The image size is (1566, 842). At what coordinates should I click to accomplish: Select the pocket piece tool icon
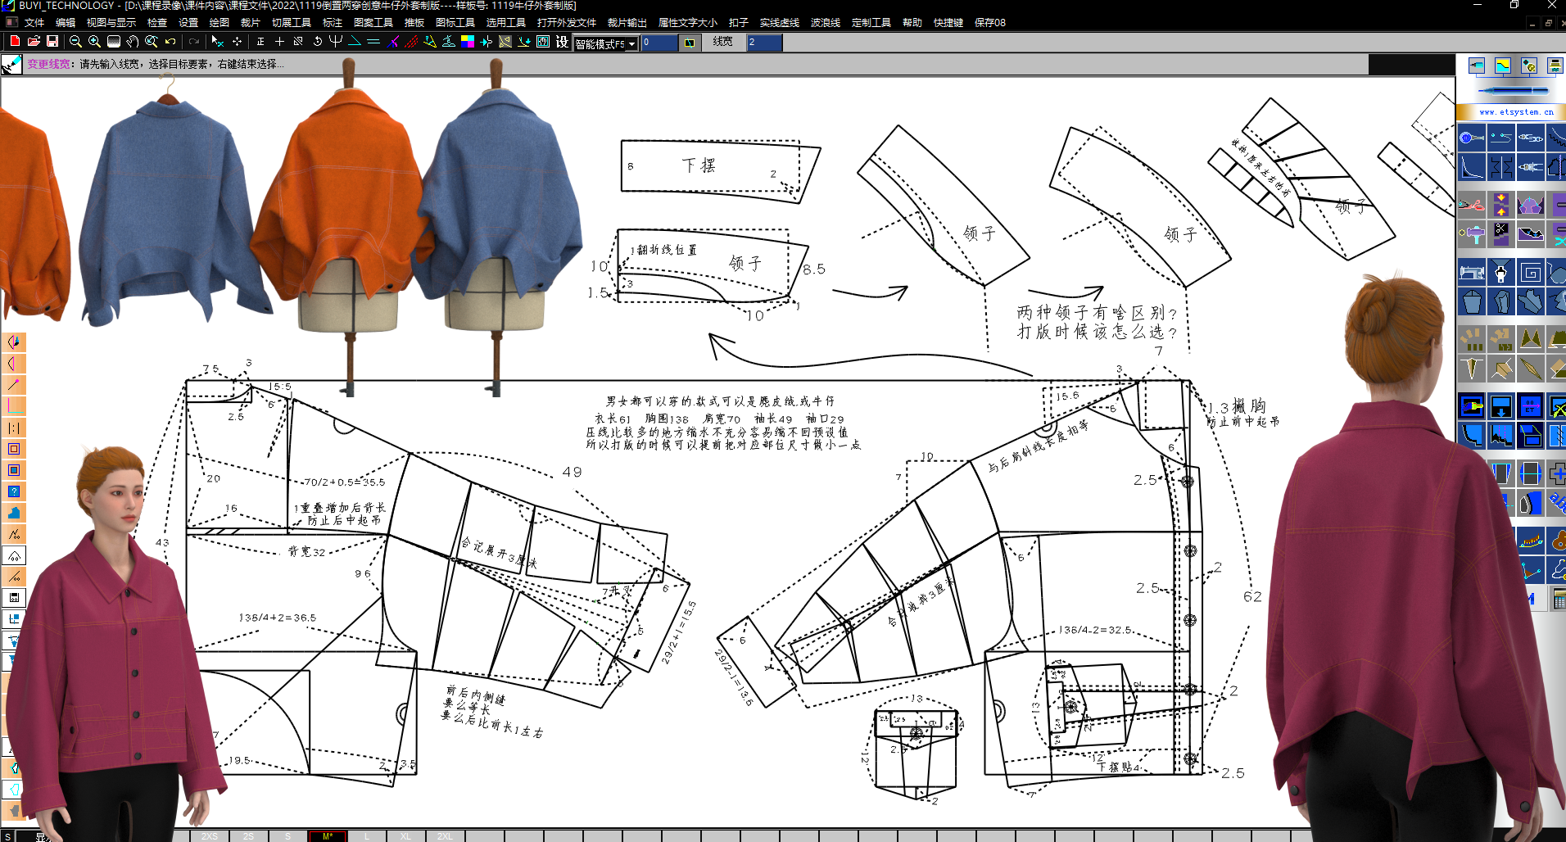tap(1471, 301)
